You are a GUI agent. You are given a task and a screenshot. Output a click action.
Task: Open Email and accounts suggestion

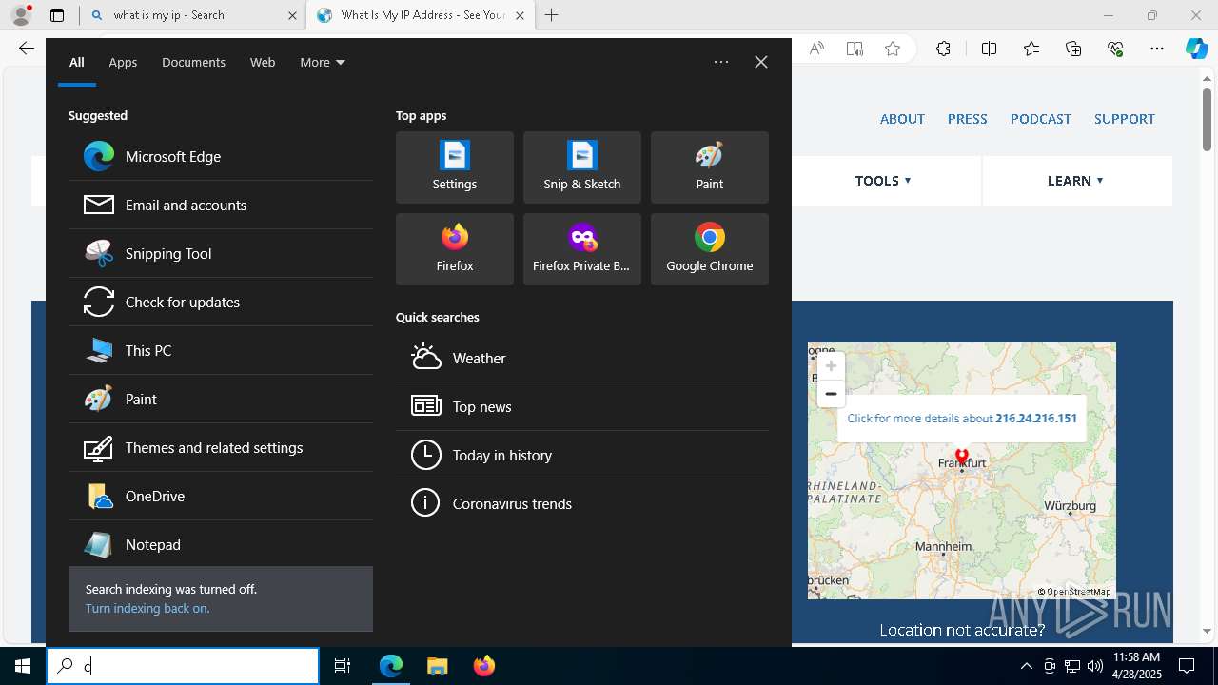pos(221,205)
